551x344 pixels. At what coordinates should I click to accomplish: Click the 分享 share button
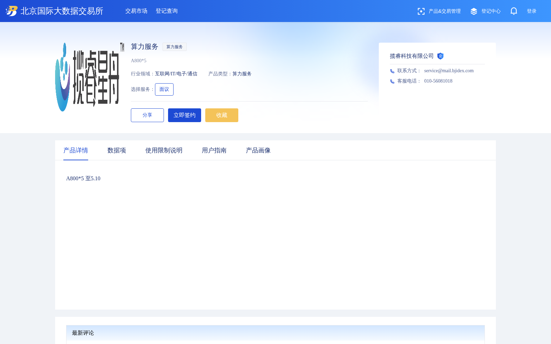147,115
